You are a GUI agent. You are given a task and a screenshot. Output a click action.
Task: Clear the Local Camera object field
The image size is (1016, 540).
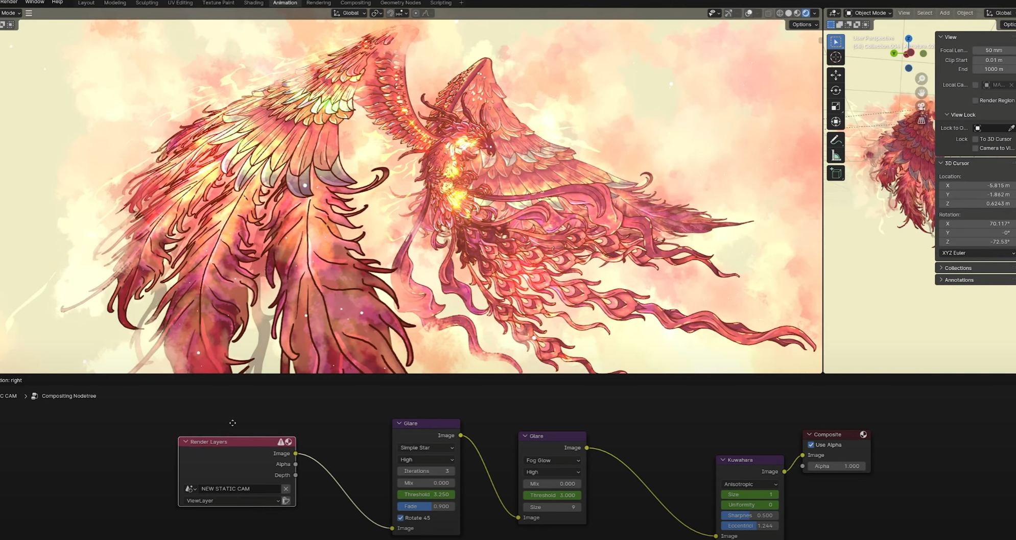(1011, 85)
